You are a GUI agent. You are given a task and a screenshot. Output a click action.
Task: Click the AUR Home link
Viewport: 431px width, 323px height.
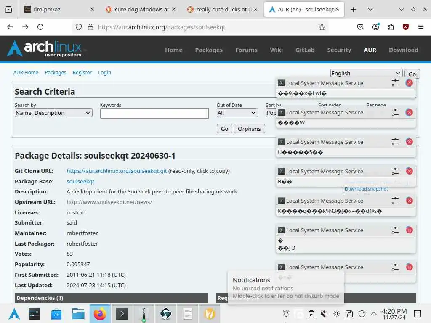pyautogui.click(x=26, y=72)
